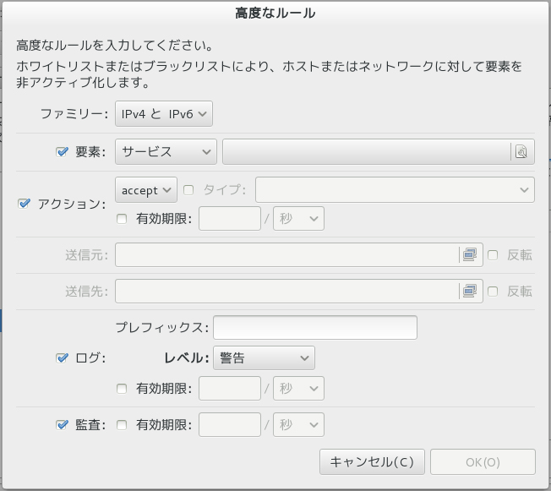Enable the タイプ checkbox
This screenshot has width=551, height=491.
188,190
